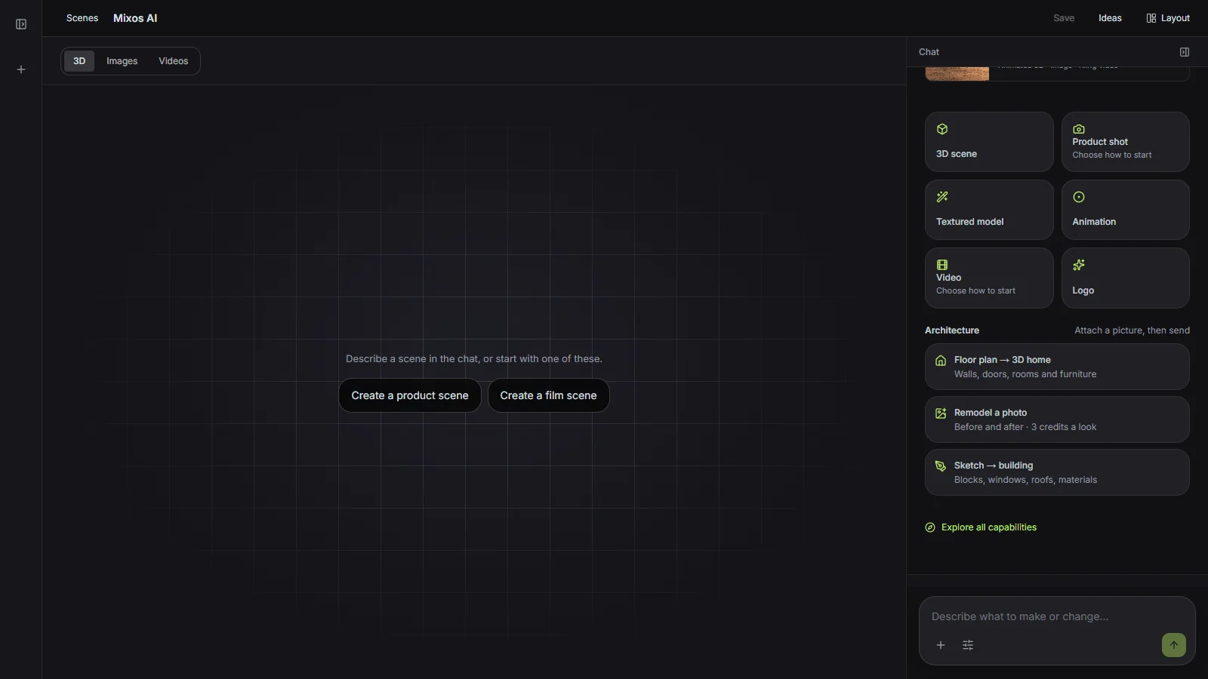Send message with green arrow button
Screen dimensions: 1208x679
1173,645
